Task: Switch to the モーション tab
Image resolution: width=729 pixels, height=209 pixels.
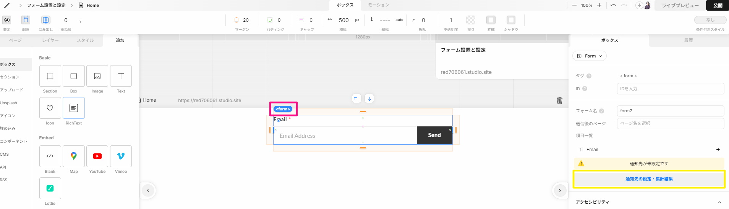Action: point(379,5)
